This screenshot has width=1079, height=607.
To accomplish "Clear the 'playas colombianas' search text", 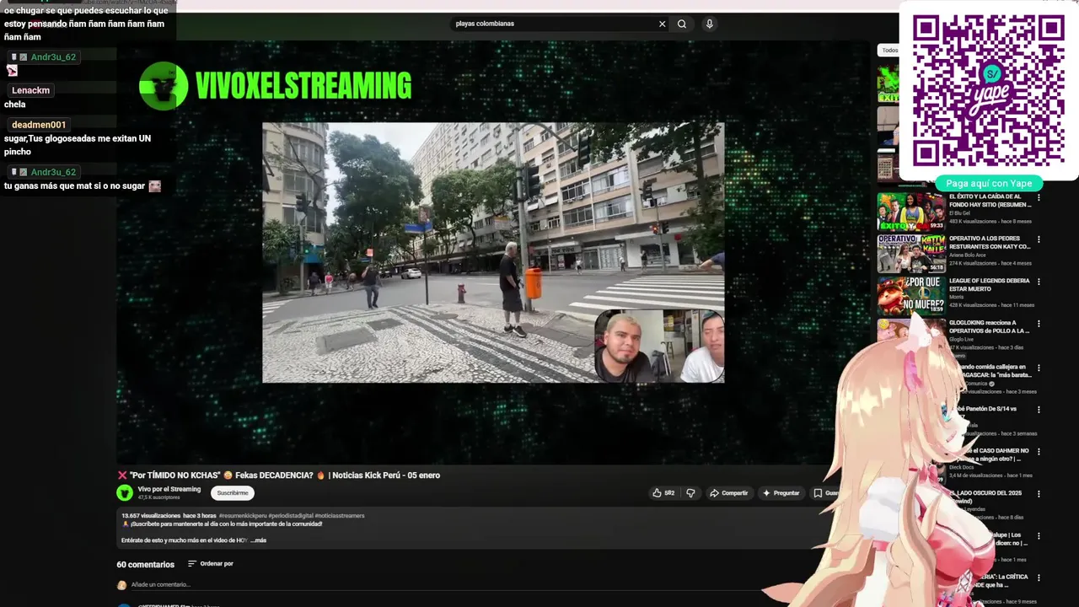I will 662,24.
